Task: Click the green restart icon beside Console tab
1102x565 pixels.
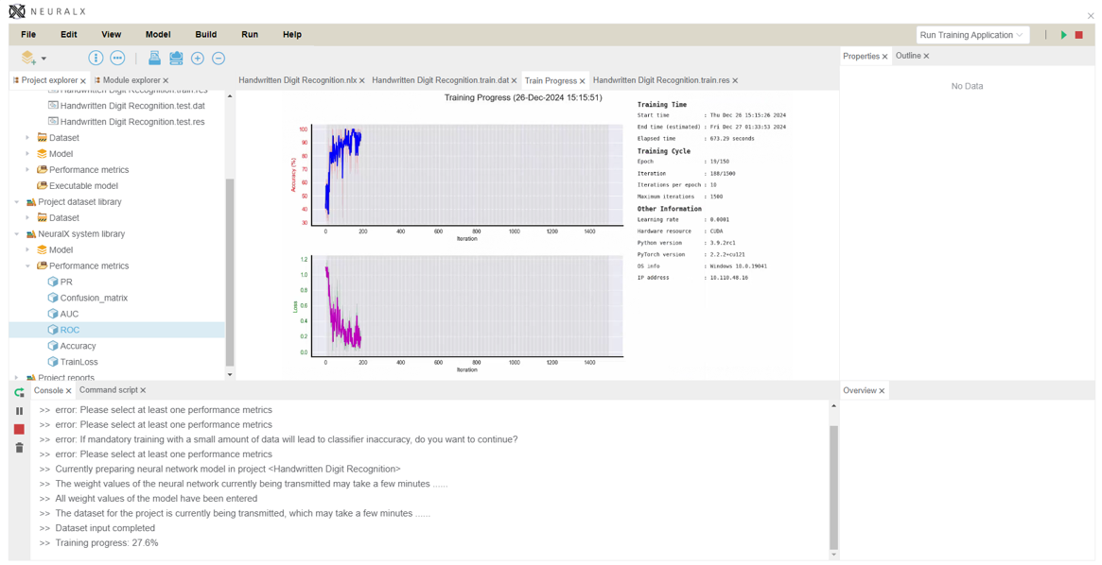Action: click(19, 392)
